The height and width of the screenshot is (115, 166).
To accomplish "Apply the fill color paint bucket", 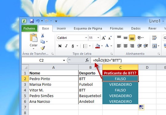I will 97,46.
